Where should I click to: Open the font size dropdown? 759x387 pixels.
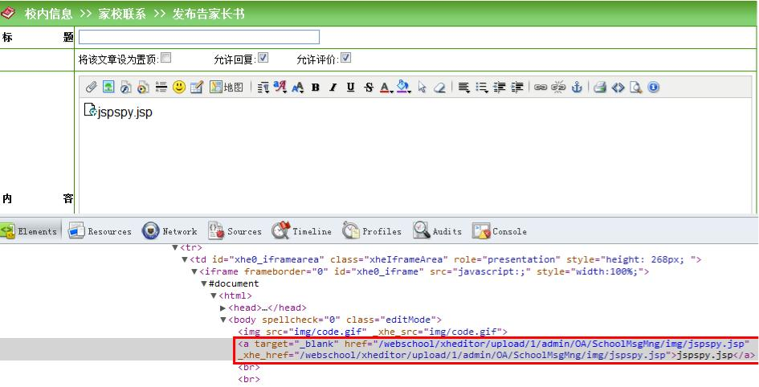[298, 87]
